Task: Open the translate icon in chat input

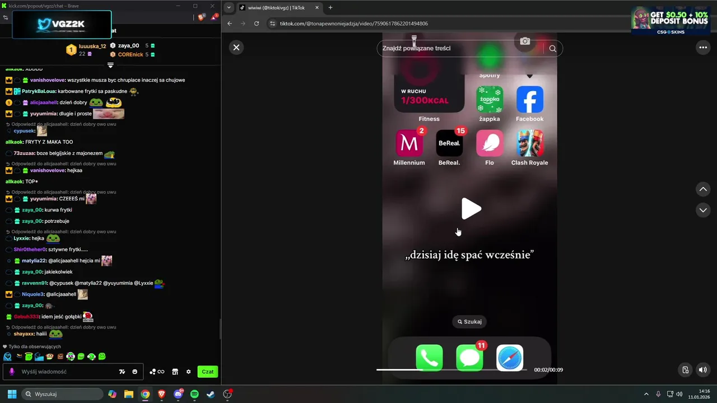Action: 122,372
